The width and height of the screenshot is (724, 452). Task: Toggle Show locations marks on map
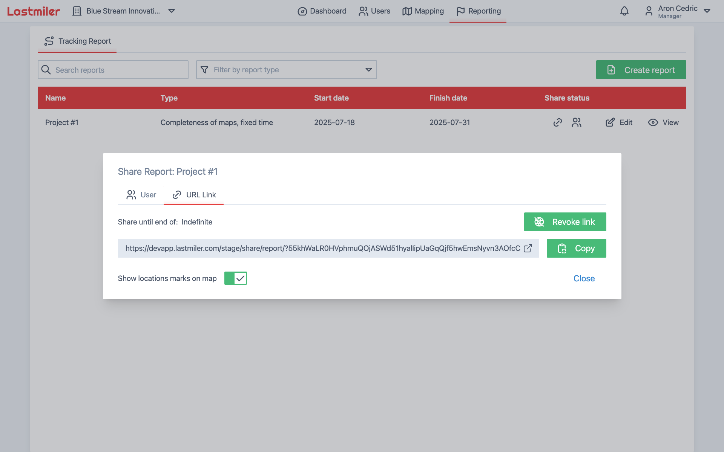click(x=235, y=278)
